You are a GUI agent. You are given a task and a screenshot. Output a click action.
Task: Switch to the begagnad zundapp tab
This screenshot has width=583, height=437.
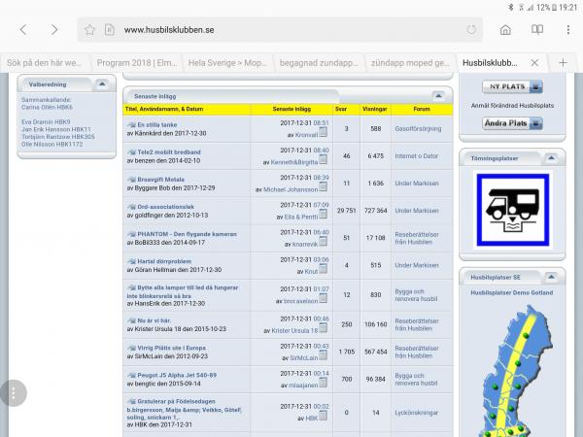(x=320, y=61)
